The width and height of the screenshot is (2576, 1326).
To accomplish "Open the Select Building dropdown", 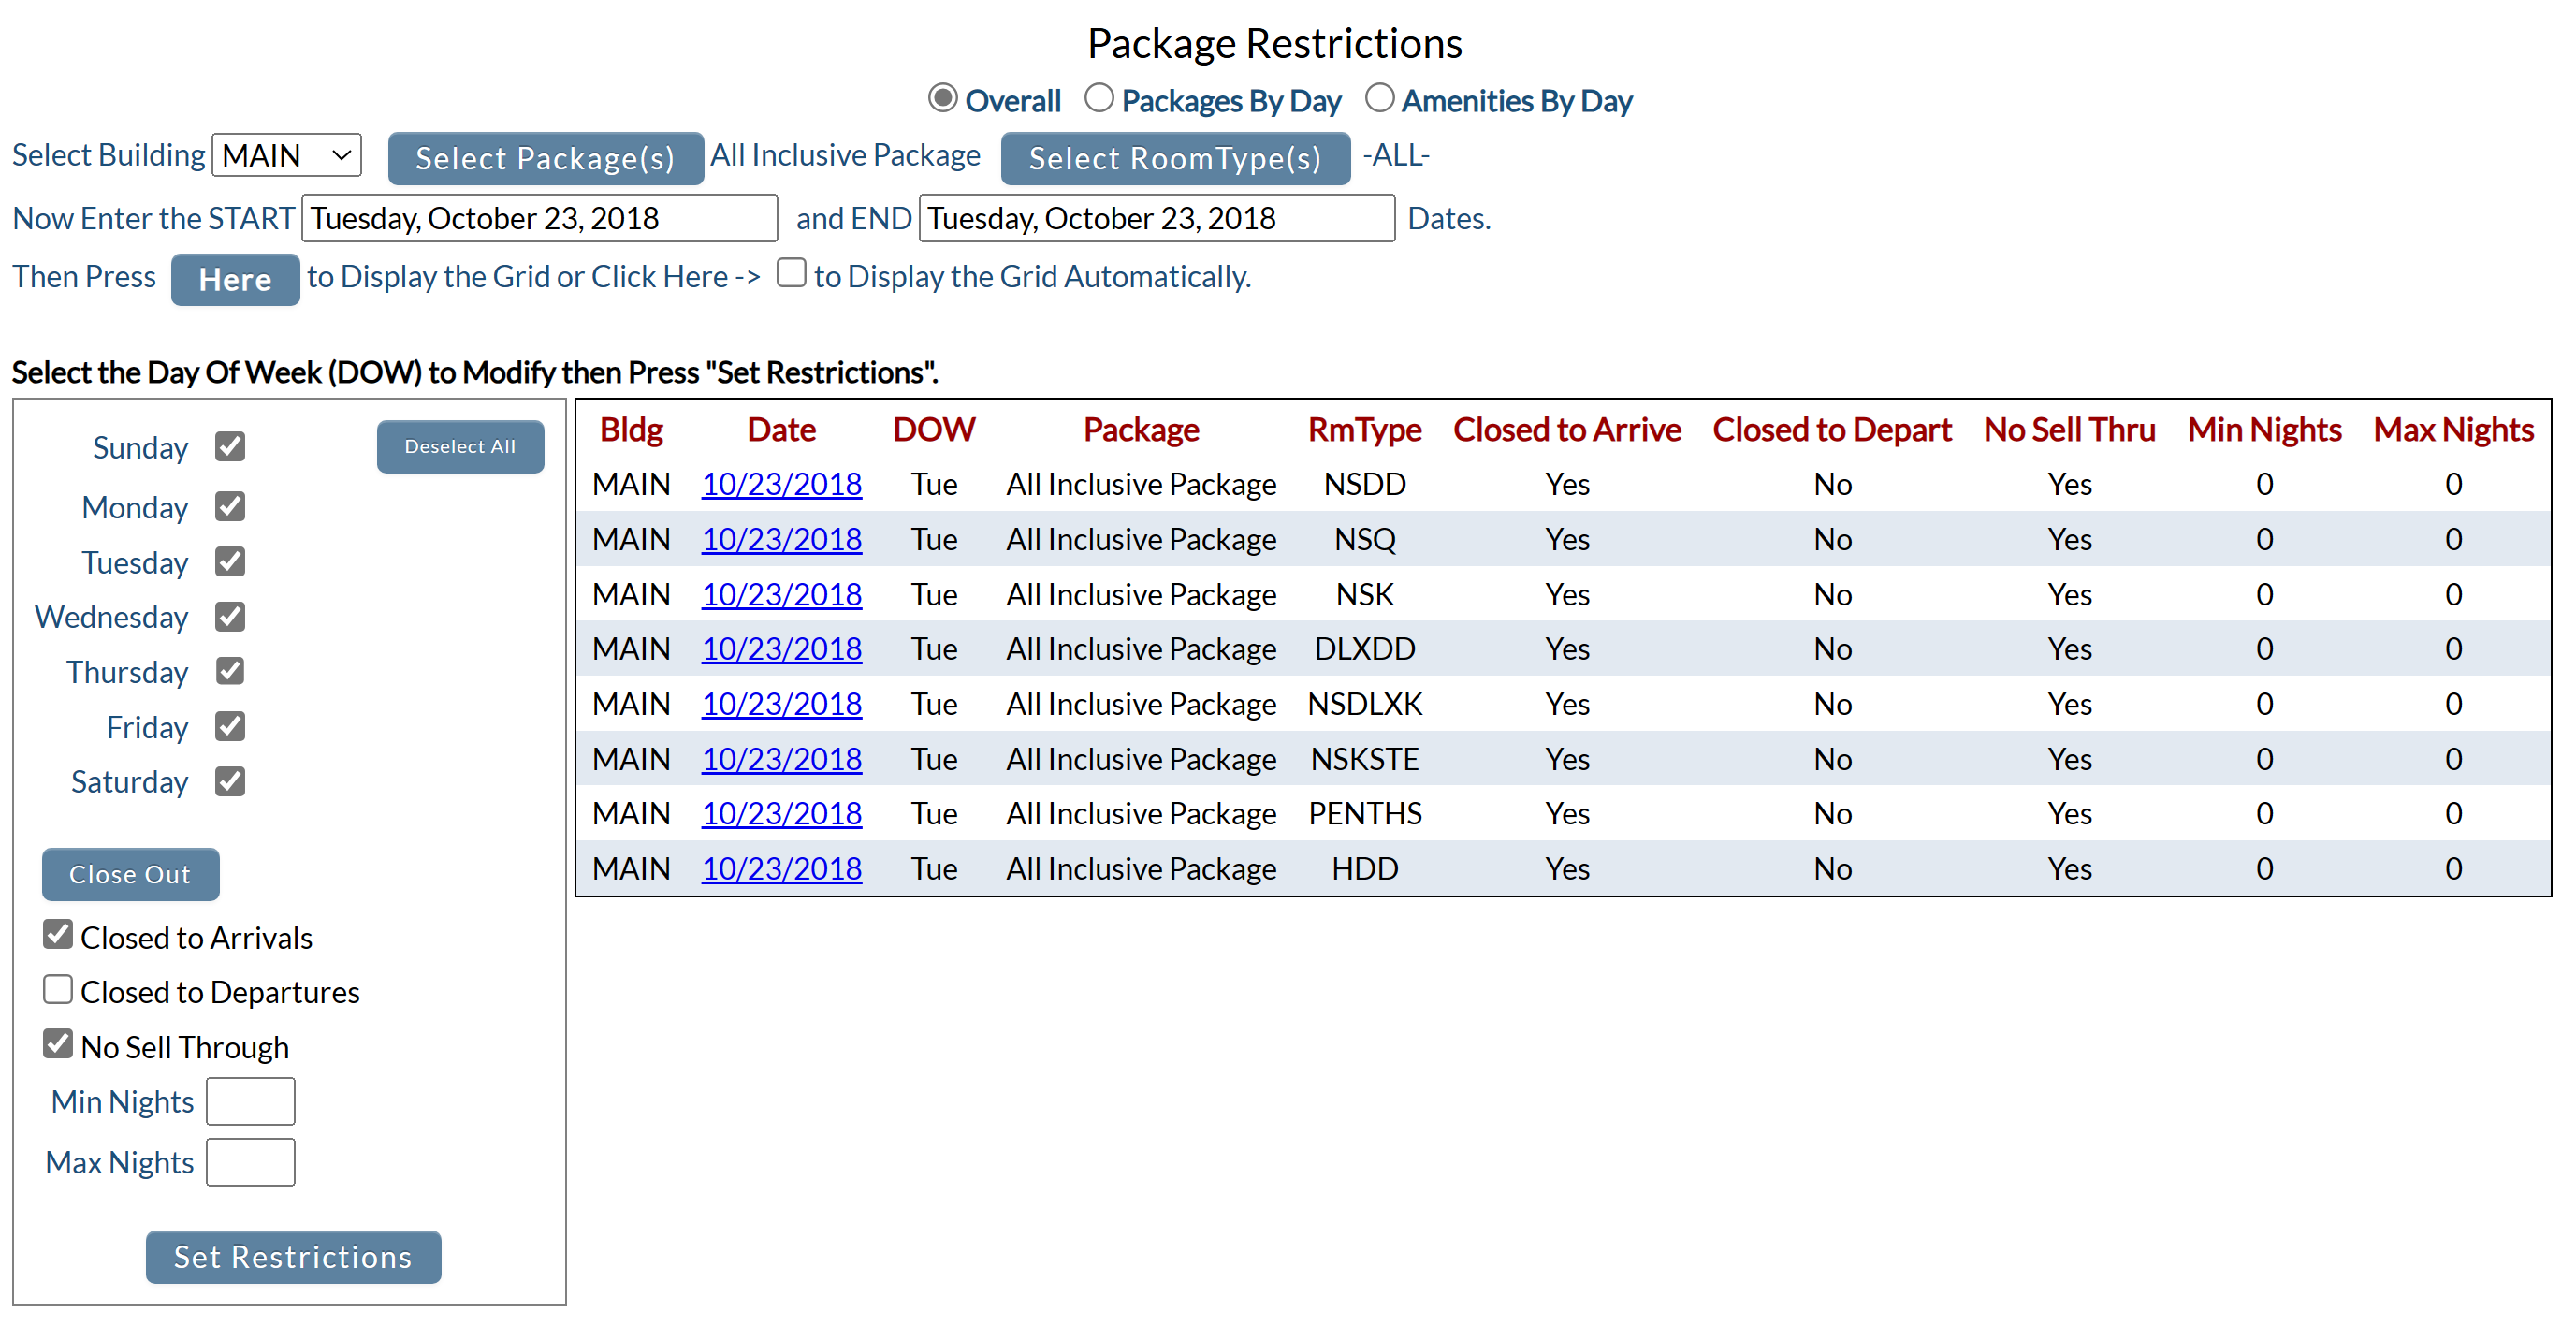I will (287, 155).
